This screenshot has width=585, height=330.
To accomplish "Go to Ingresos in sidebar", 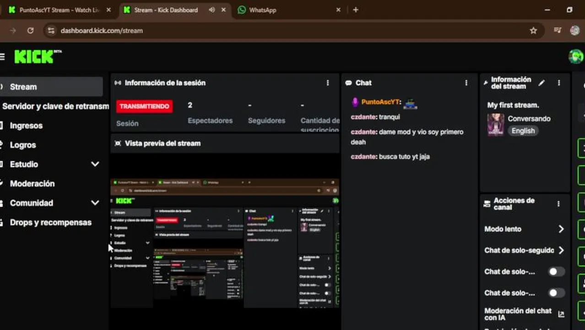I will [27, 126].
